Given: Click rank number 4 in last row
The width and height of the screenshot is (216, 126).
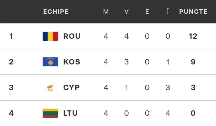Looking at the screenshot, I should [11, 113].
